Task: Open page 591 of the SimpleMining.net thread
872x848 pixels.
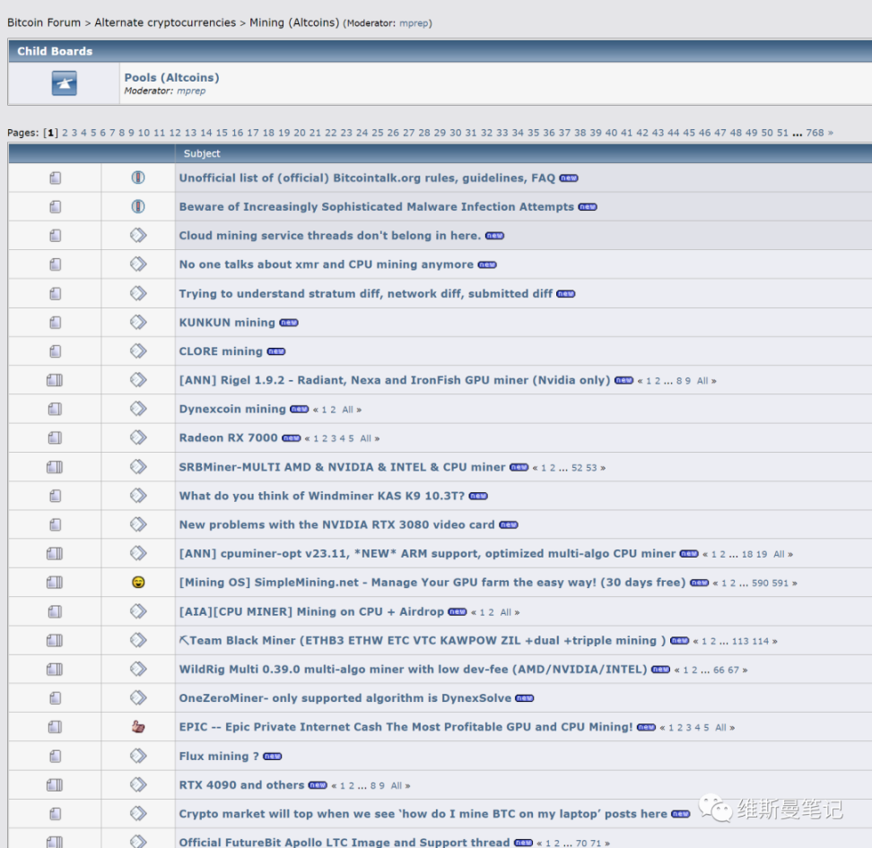Action: coord(780,583)
